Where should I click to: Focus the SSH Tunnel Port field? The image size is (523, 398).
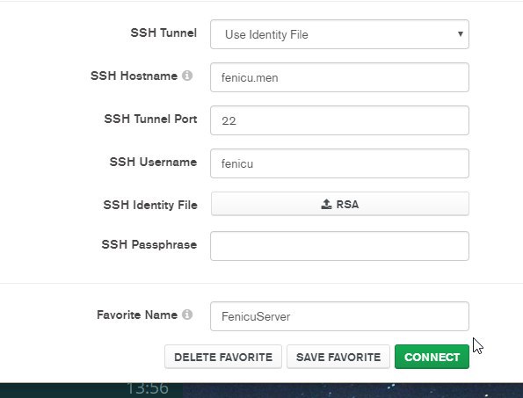point(339,120)
